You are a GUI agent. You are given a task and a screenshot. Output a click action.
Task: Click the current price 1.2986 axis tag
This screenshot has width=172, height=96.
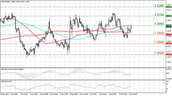click(x=169, y=27)
